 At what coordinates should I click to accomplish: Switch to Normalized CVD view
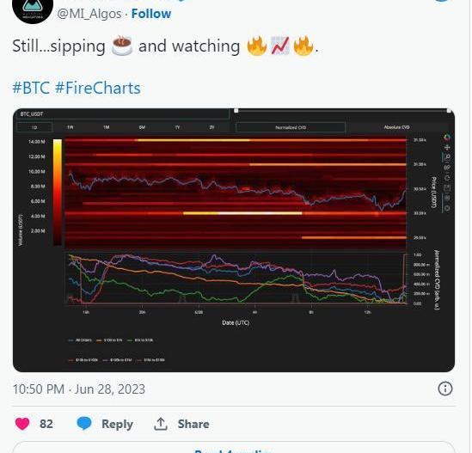point(291,127)
